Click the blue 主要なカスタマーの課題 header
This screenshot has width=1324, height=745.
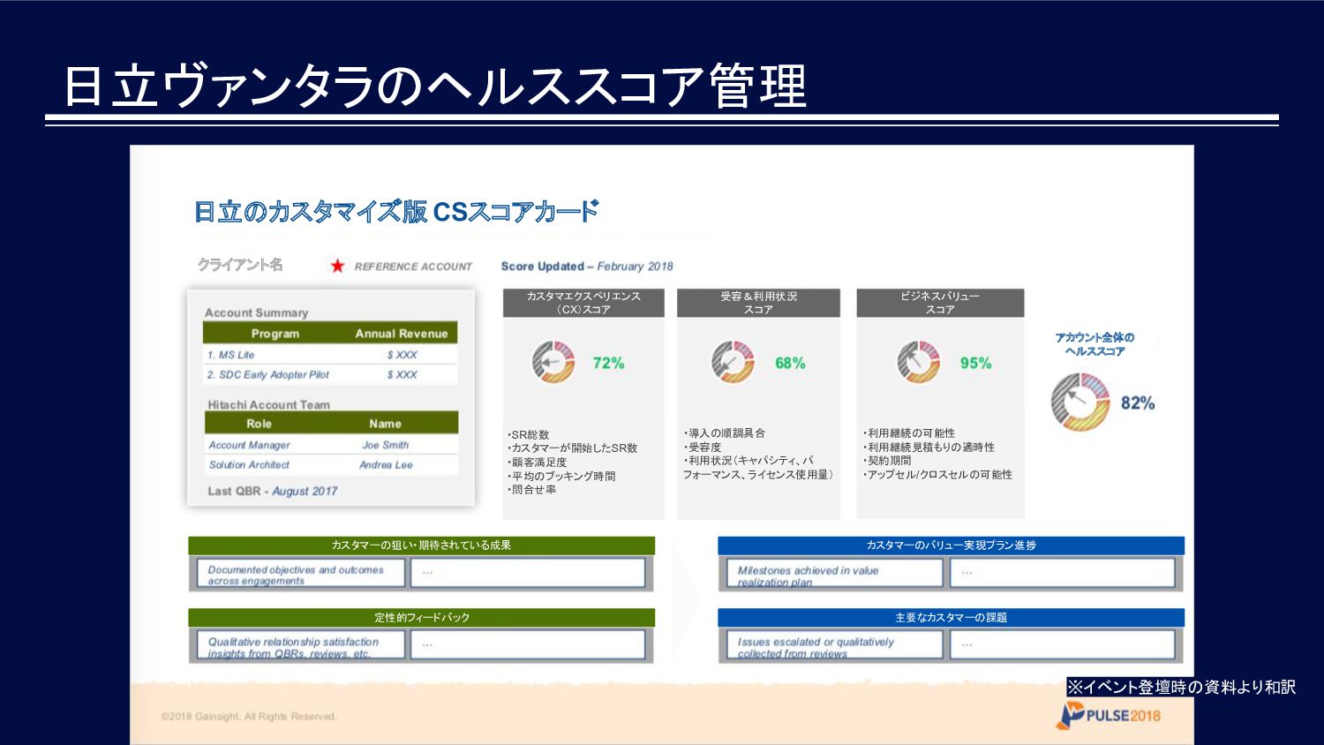(951, 618)
